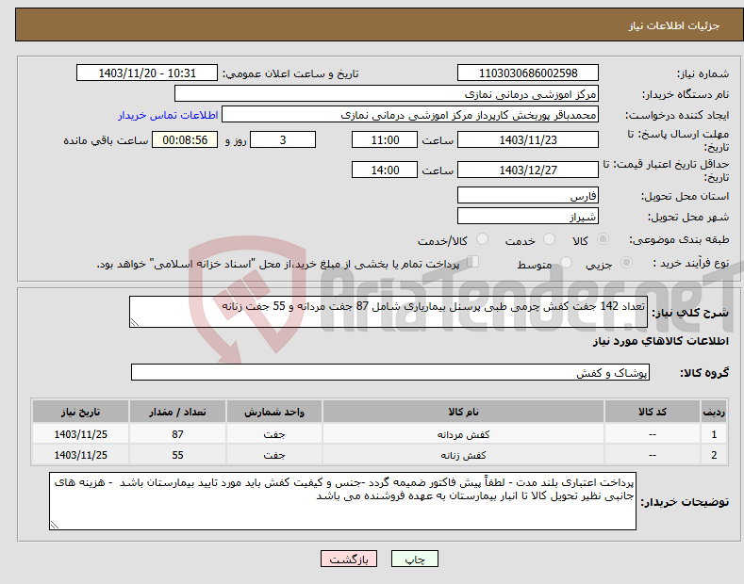Click the need date of کفش زنانه row

[x=81, y=455]
